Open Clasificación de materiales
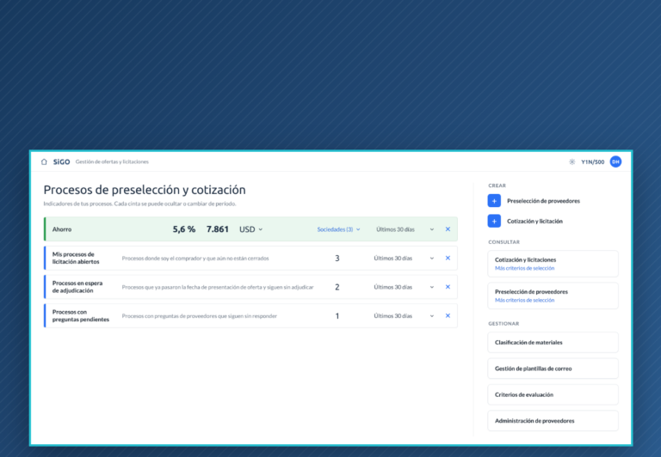The width and height of the screenshot is (661, 457). [x=553, y=343]
